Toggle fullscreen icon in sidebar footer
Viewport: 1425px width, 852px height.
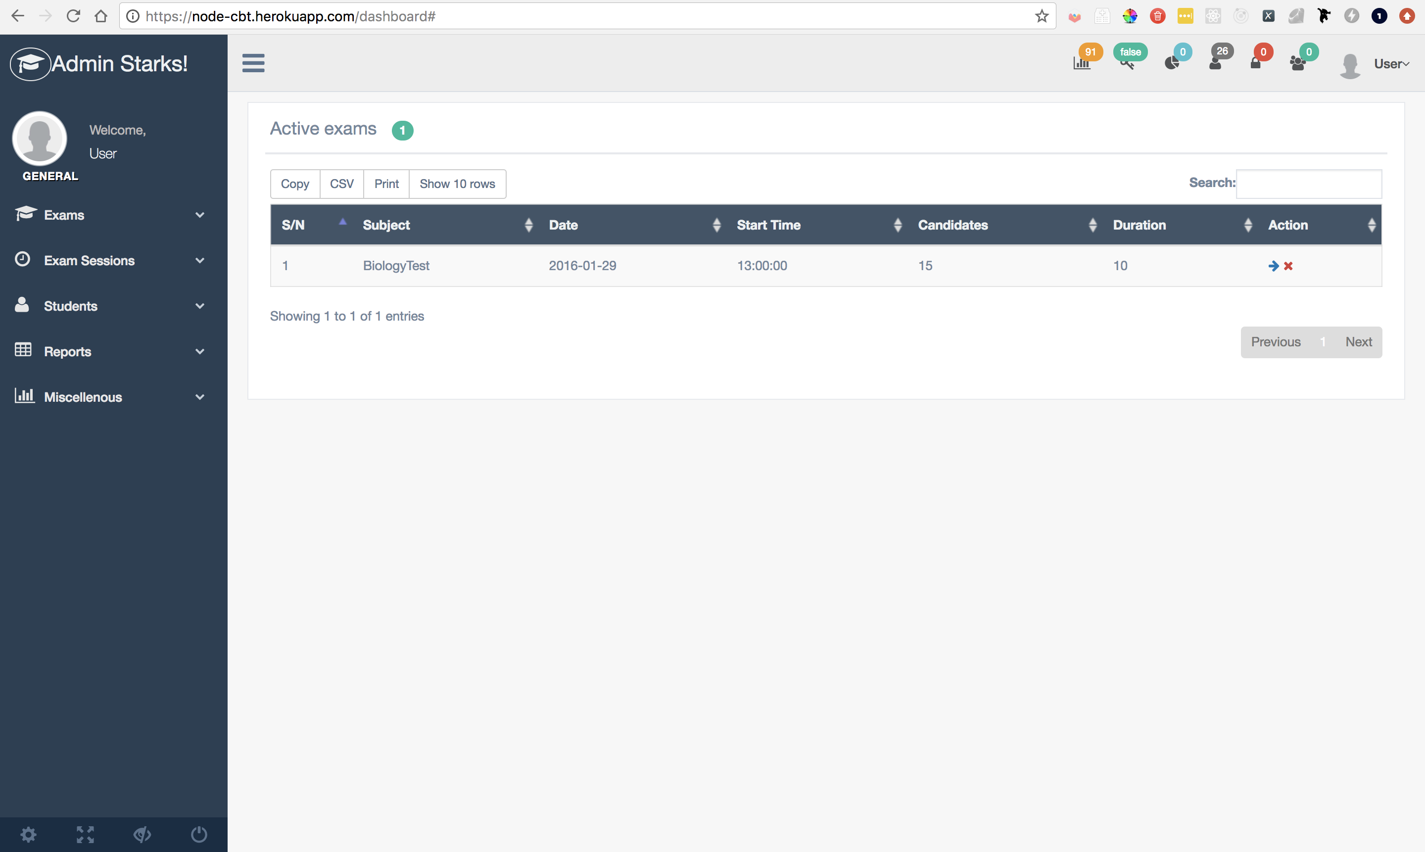click(x=85, y=834)
